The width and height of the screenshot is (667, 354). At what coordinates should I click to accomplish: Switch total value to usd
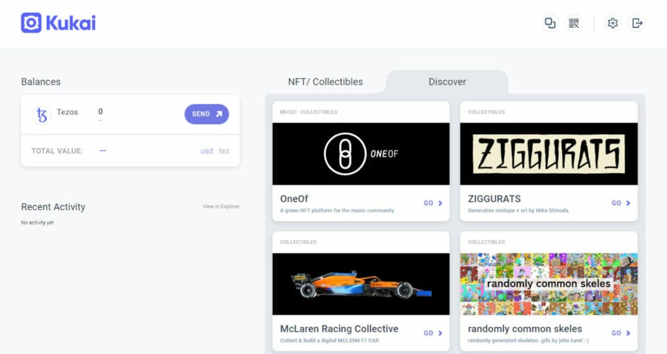pyautogui.click(x=206, y=151)
